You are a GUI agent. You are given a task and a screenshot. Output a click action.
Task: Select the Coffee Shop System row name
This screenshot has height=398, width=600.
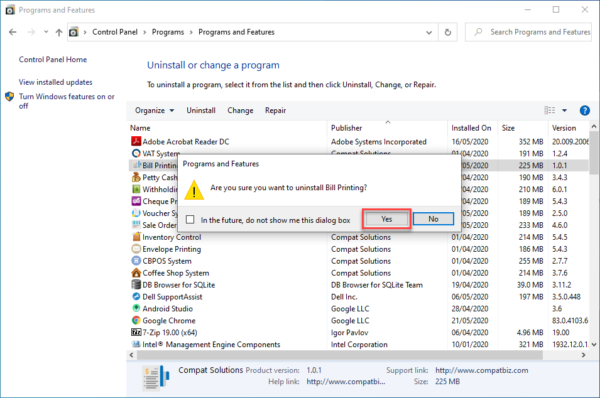click(176, 272)
